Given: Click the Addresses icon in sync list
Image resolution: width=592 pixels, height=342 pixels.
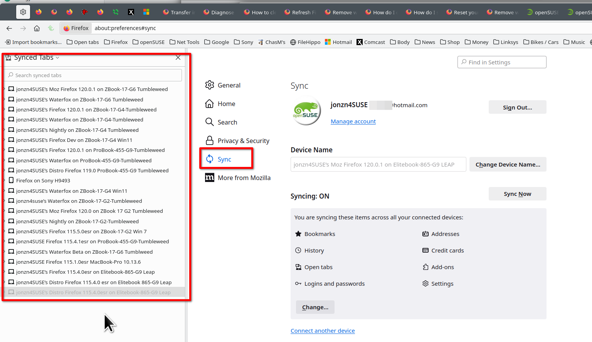Looking at the screenshot, I should pyautogui.click(x=425, y=234).
